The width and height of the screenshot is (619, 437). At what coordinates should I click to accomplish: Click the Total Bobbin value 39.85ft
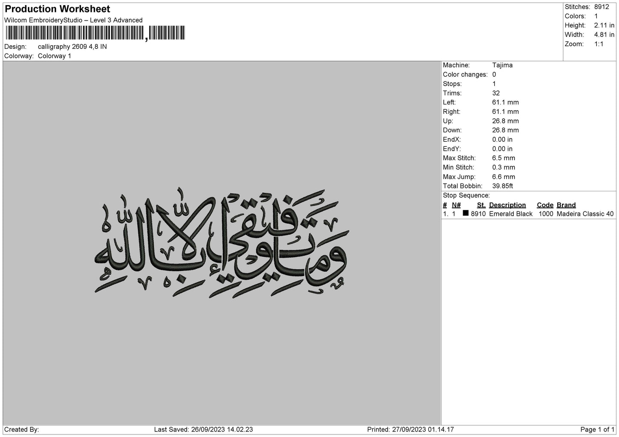coord(502,186)
